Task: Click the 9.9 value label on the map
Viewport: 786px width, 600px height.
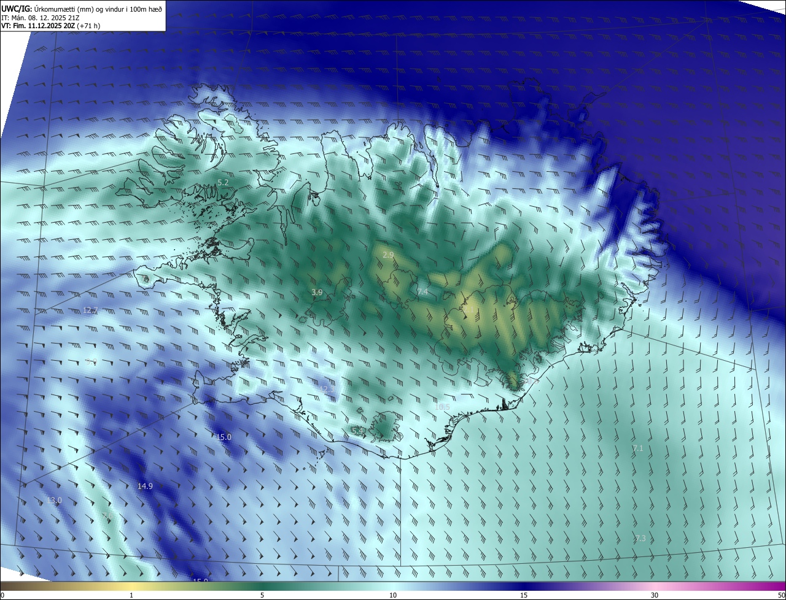Action: click(x=91, y=361)
